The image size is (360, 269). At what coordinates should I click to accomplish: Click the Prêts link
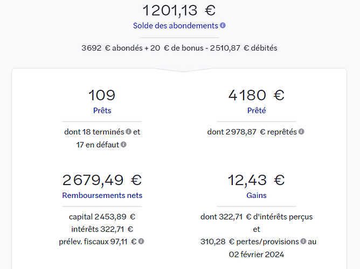click(102, 111)
